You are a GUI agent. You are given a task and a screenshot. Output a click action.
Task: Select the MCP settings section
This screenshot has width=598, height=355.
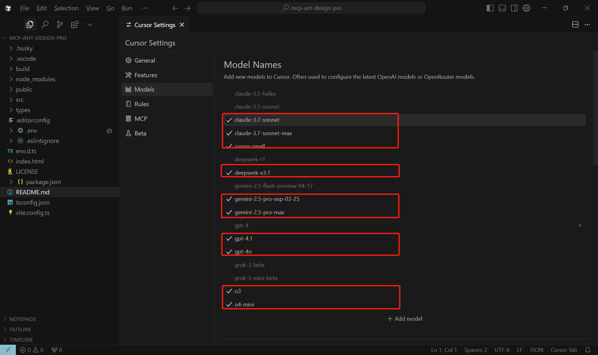tap(167, 119)
